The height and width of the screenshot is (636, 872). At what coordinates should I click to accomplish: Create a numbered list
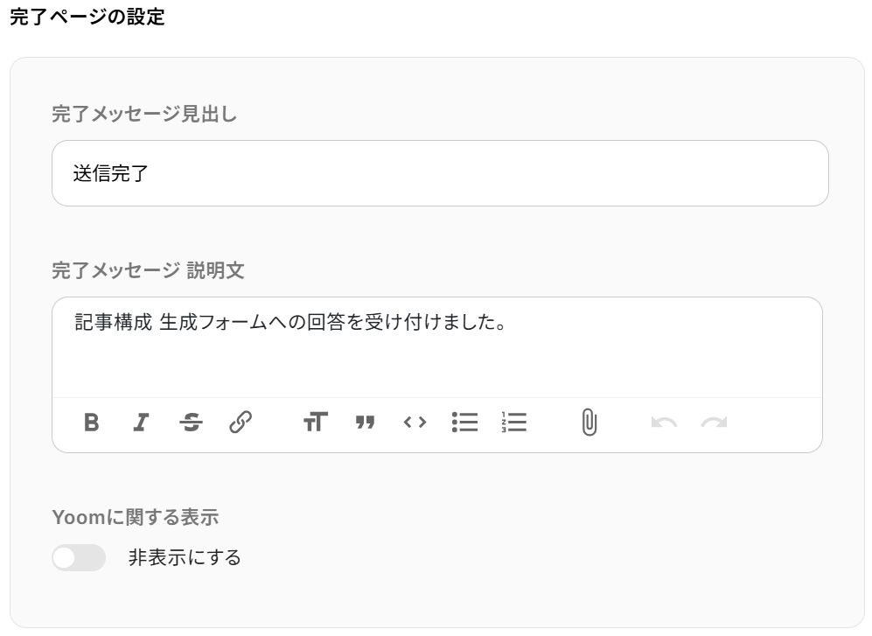pyautogui.click(x=514, y=423)
